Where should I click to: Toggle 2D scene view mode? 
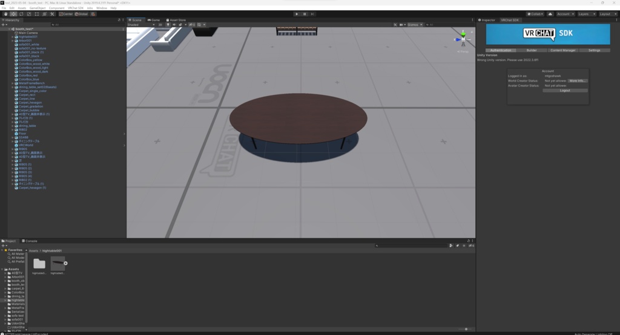coord(160,25)
